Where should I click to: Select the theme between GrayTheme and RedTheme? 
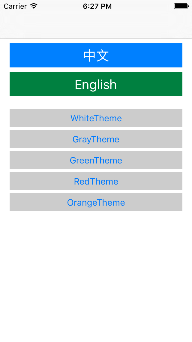[96, 160]
